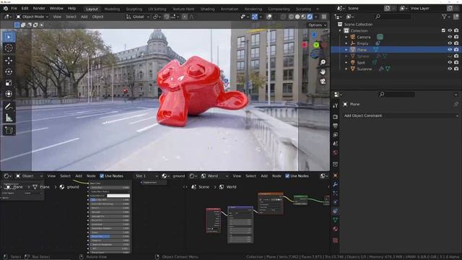462x260 pixels.
Task: Select the Transform tool
Action: [9, 94]
